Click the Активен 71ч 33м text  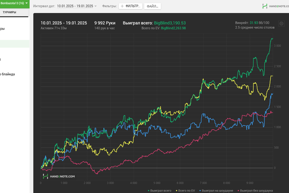point(54,28)
